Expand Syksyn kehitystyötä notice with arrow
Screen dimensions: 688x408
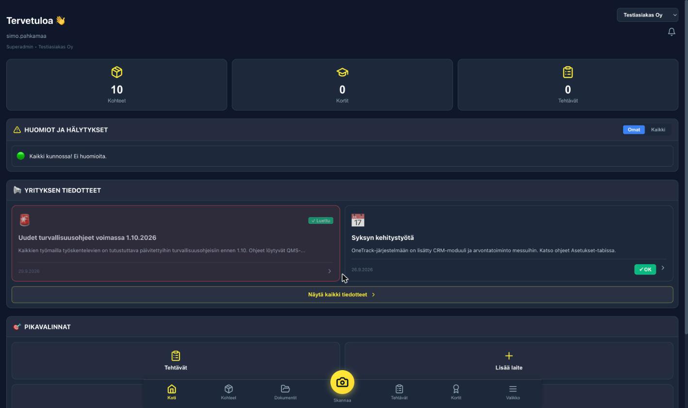point(663,268)
